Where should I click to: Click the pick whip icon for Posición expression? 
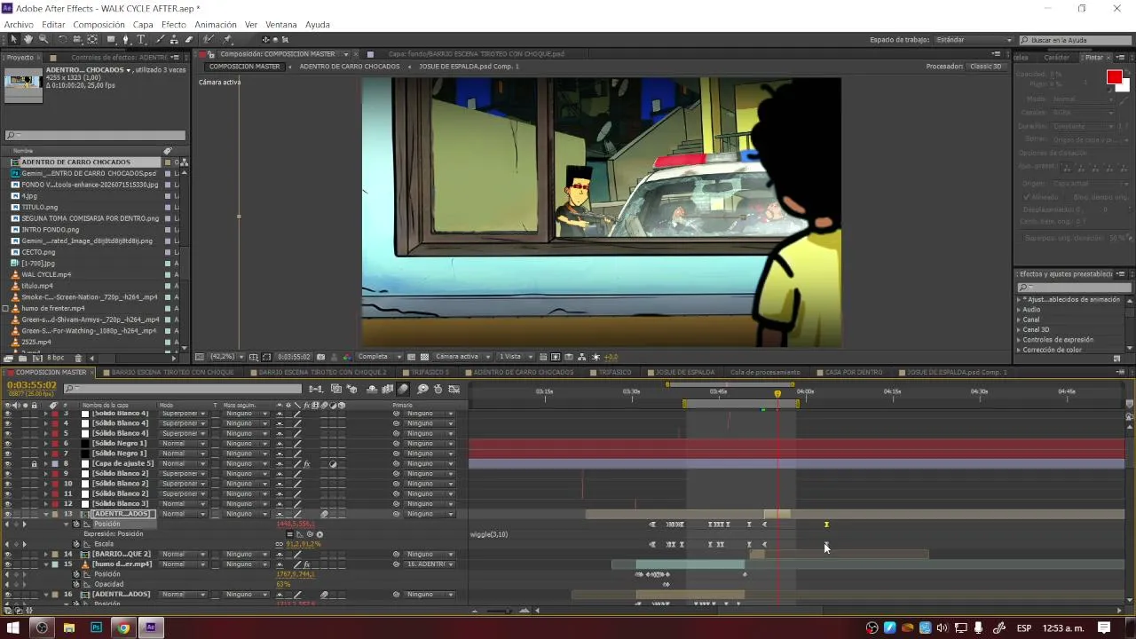coord(310,534)
